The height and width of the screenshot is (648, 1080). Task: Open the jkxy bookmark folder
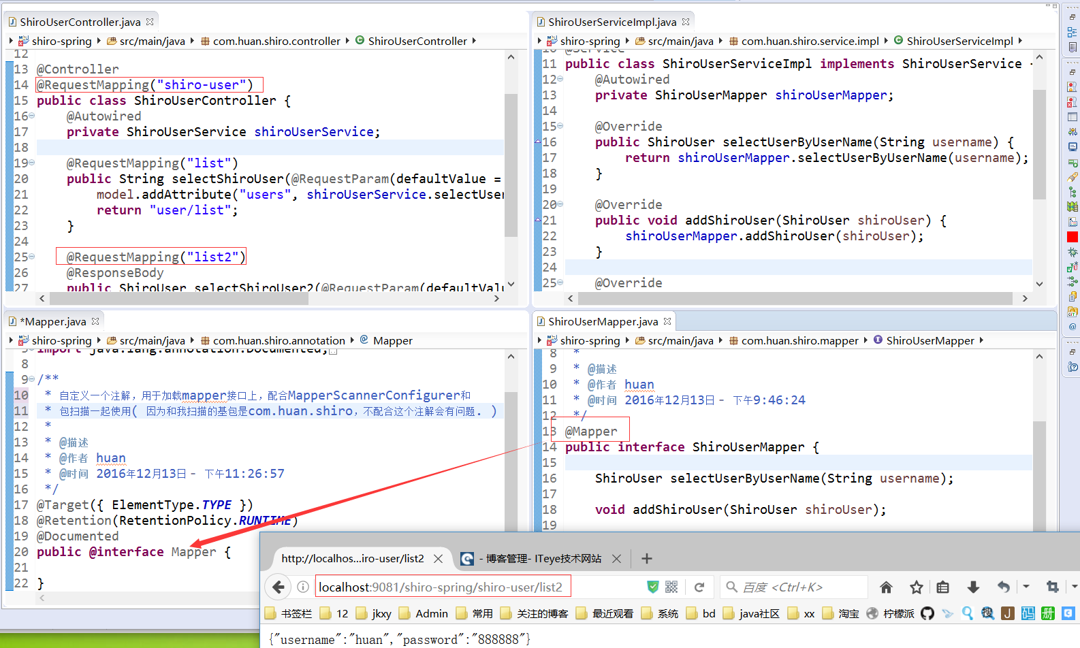tap(373, 613)
